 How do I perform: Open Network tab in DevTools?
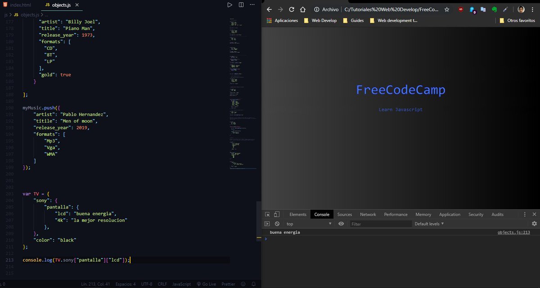(x=368, y=214)
